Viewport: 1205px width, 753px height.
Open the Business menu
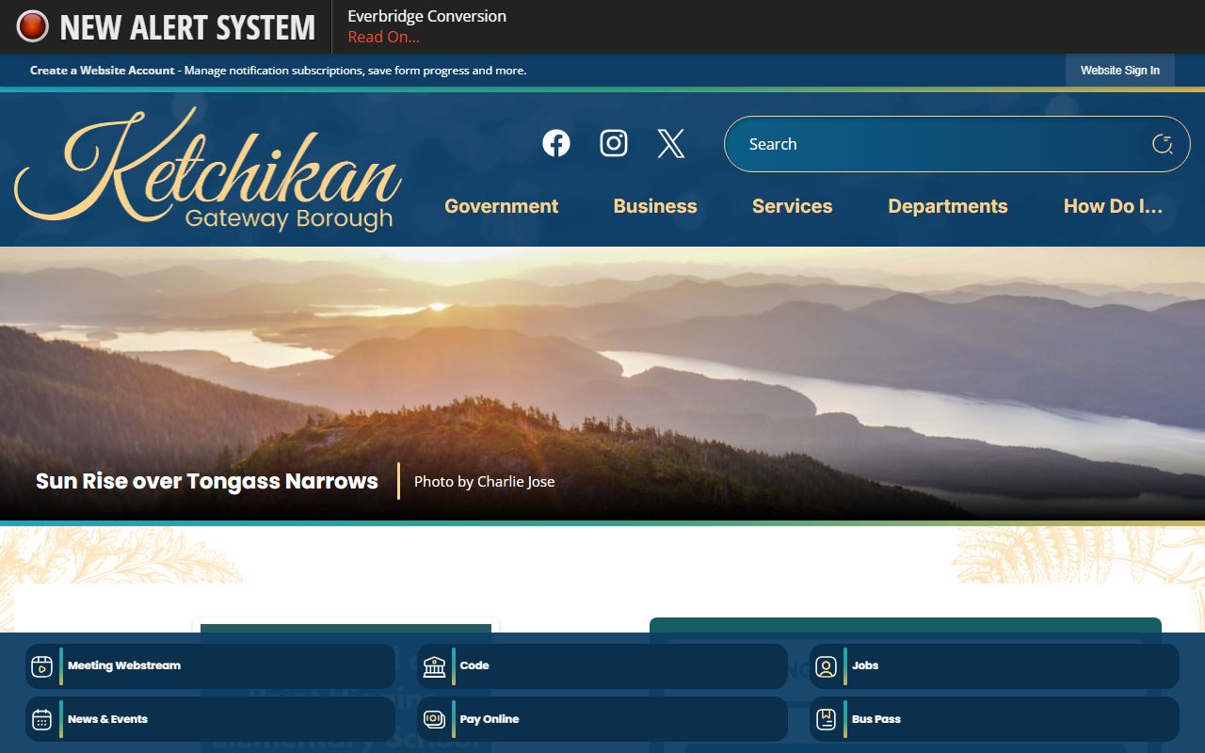(x=655, y=206)
